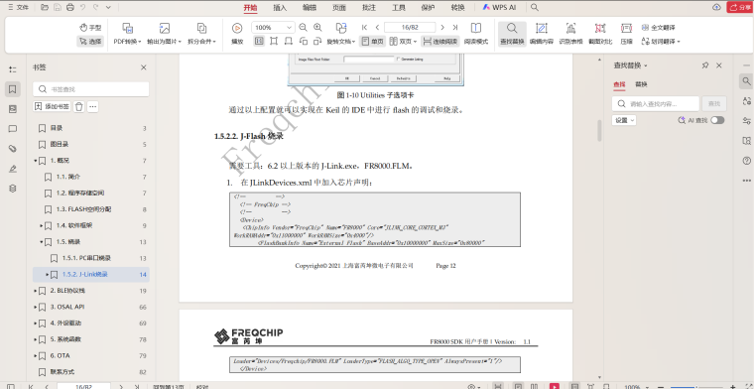The width and height of the screenshot is (754, 389).
Task: Open attachments paperclip panel in sidebar
Action: 13,149
